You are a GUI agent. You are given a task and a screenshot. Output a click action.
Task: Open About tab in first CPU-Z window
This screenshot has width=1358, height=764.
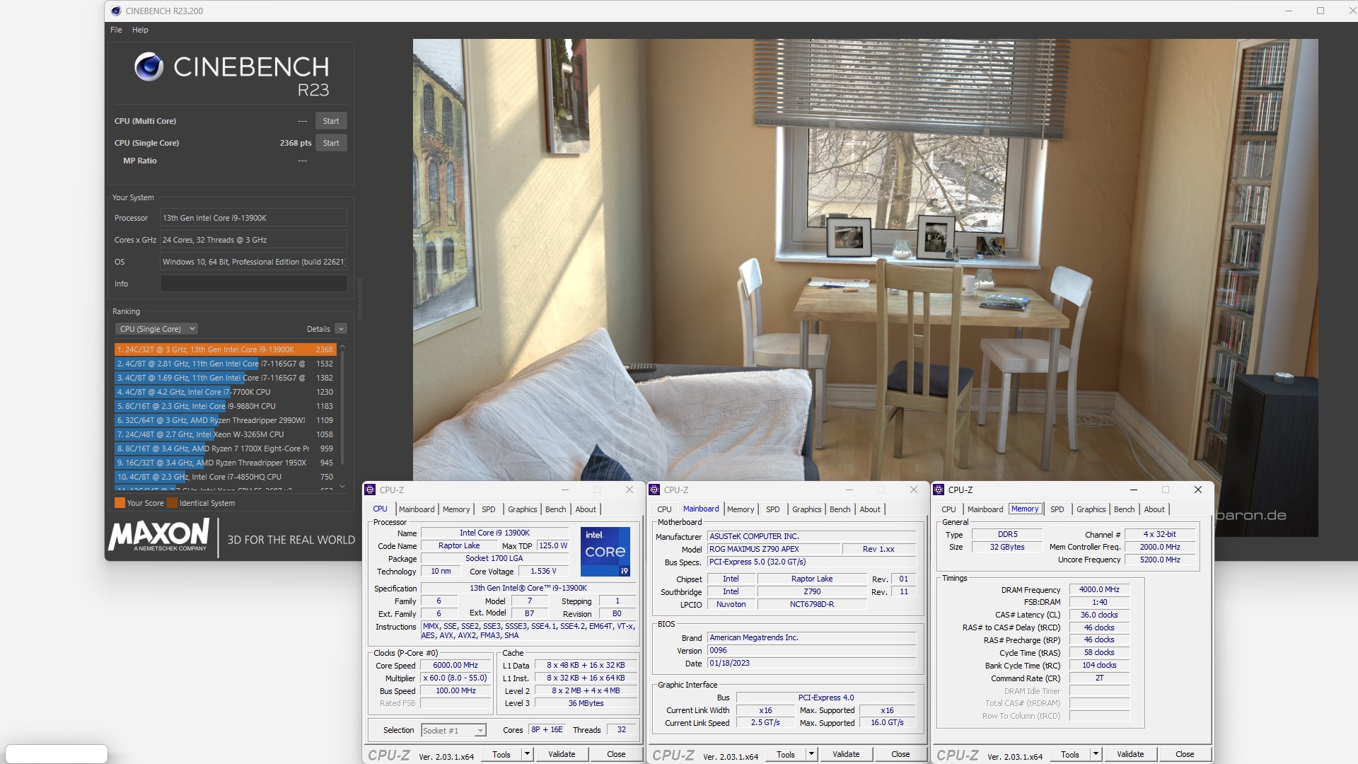(586, 509)
